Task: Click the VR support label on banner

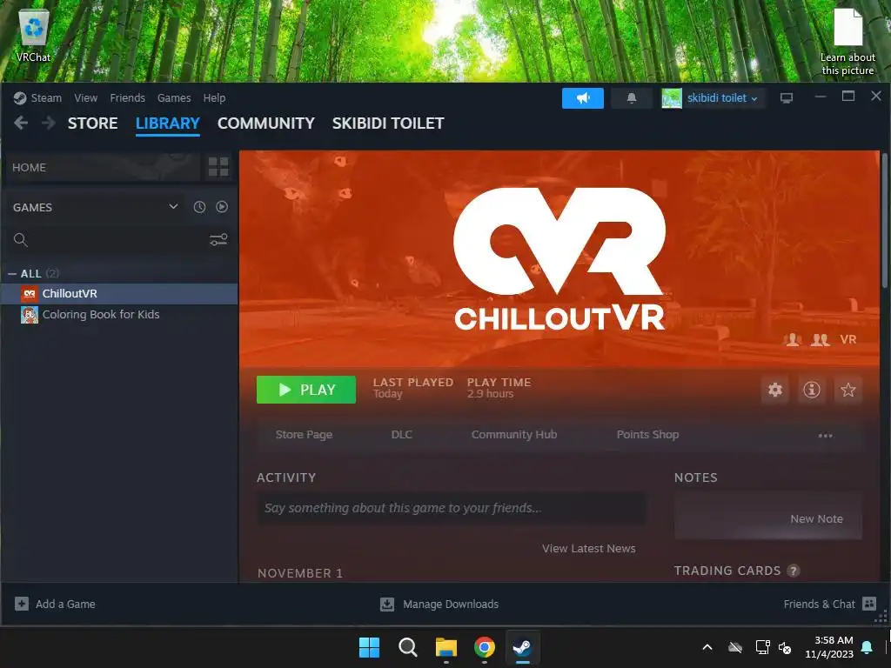Action: 847,340
